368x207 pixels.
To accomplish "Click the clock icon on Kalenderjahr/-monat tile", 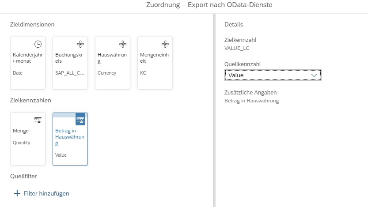I will coord(38,44).
